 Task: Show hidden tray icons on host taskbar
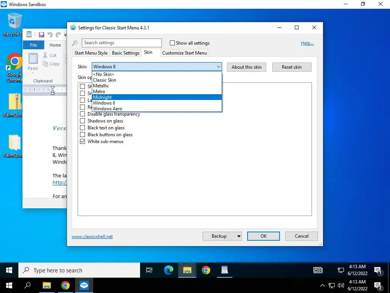322,285
